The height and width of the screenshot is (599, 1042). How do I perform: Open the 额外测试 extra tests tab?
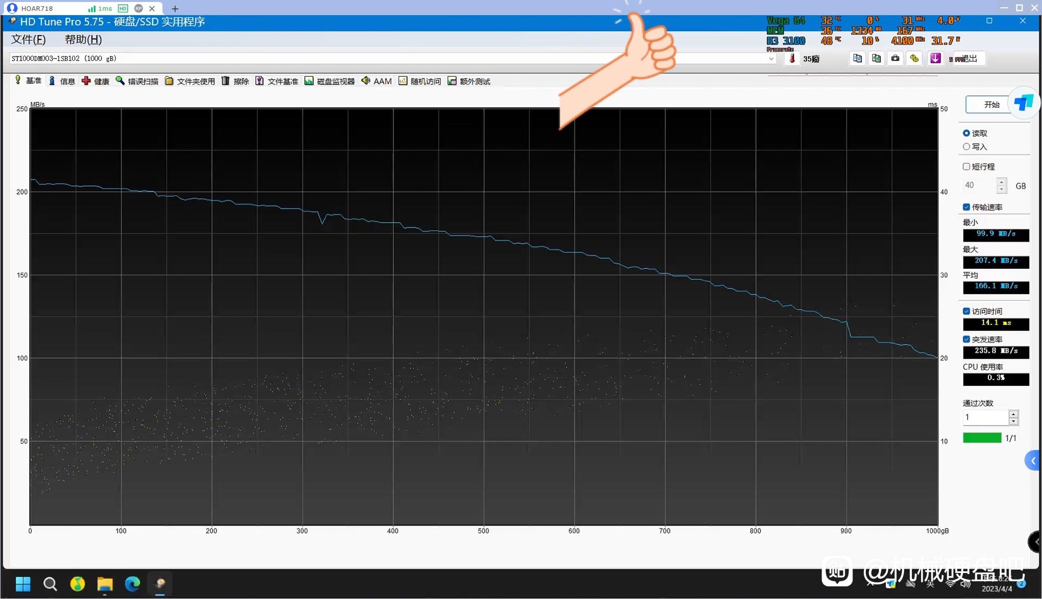click(x=469, y=81)
